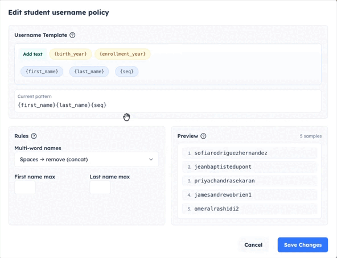
Task: Click the 'First name max' label
Action: (35, 177)
